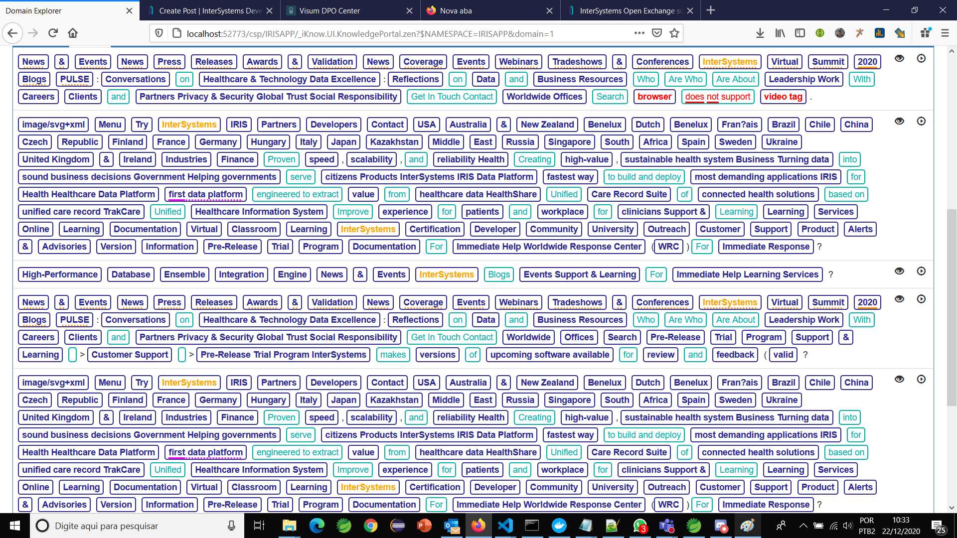
Task: Click the red 'browser' entity tag
Action: [x=654, y=97]
